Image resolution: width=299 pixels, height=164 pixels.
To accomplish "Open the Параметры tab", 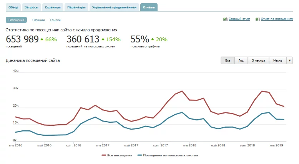I will pyautogui.click(x=76, y=7).
